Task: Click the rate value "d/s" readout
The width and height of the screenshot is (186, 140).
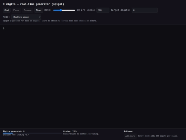Action: point(81,10)
